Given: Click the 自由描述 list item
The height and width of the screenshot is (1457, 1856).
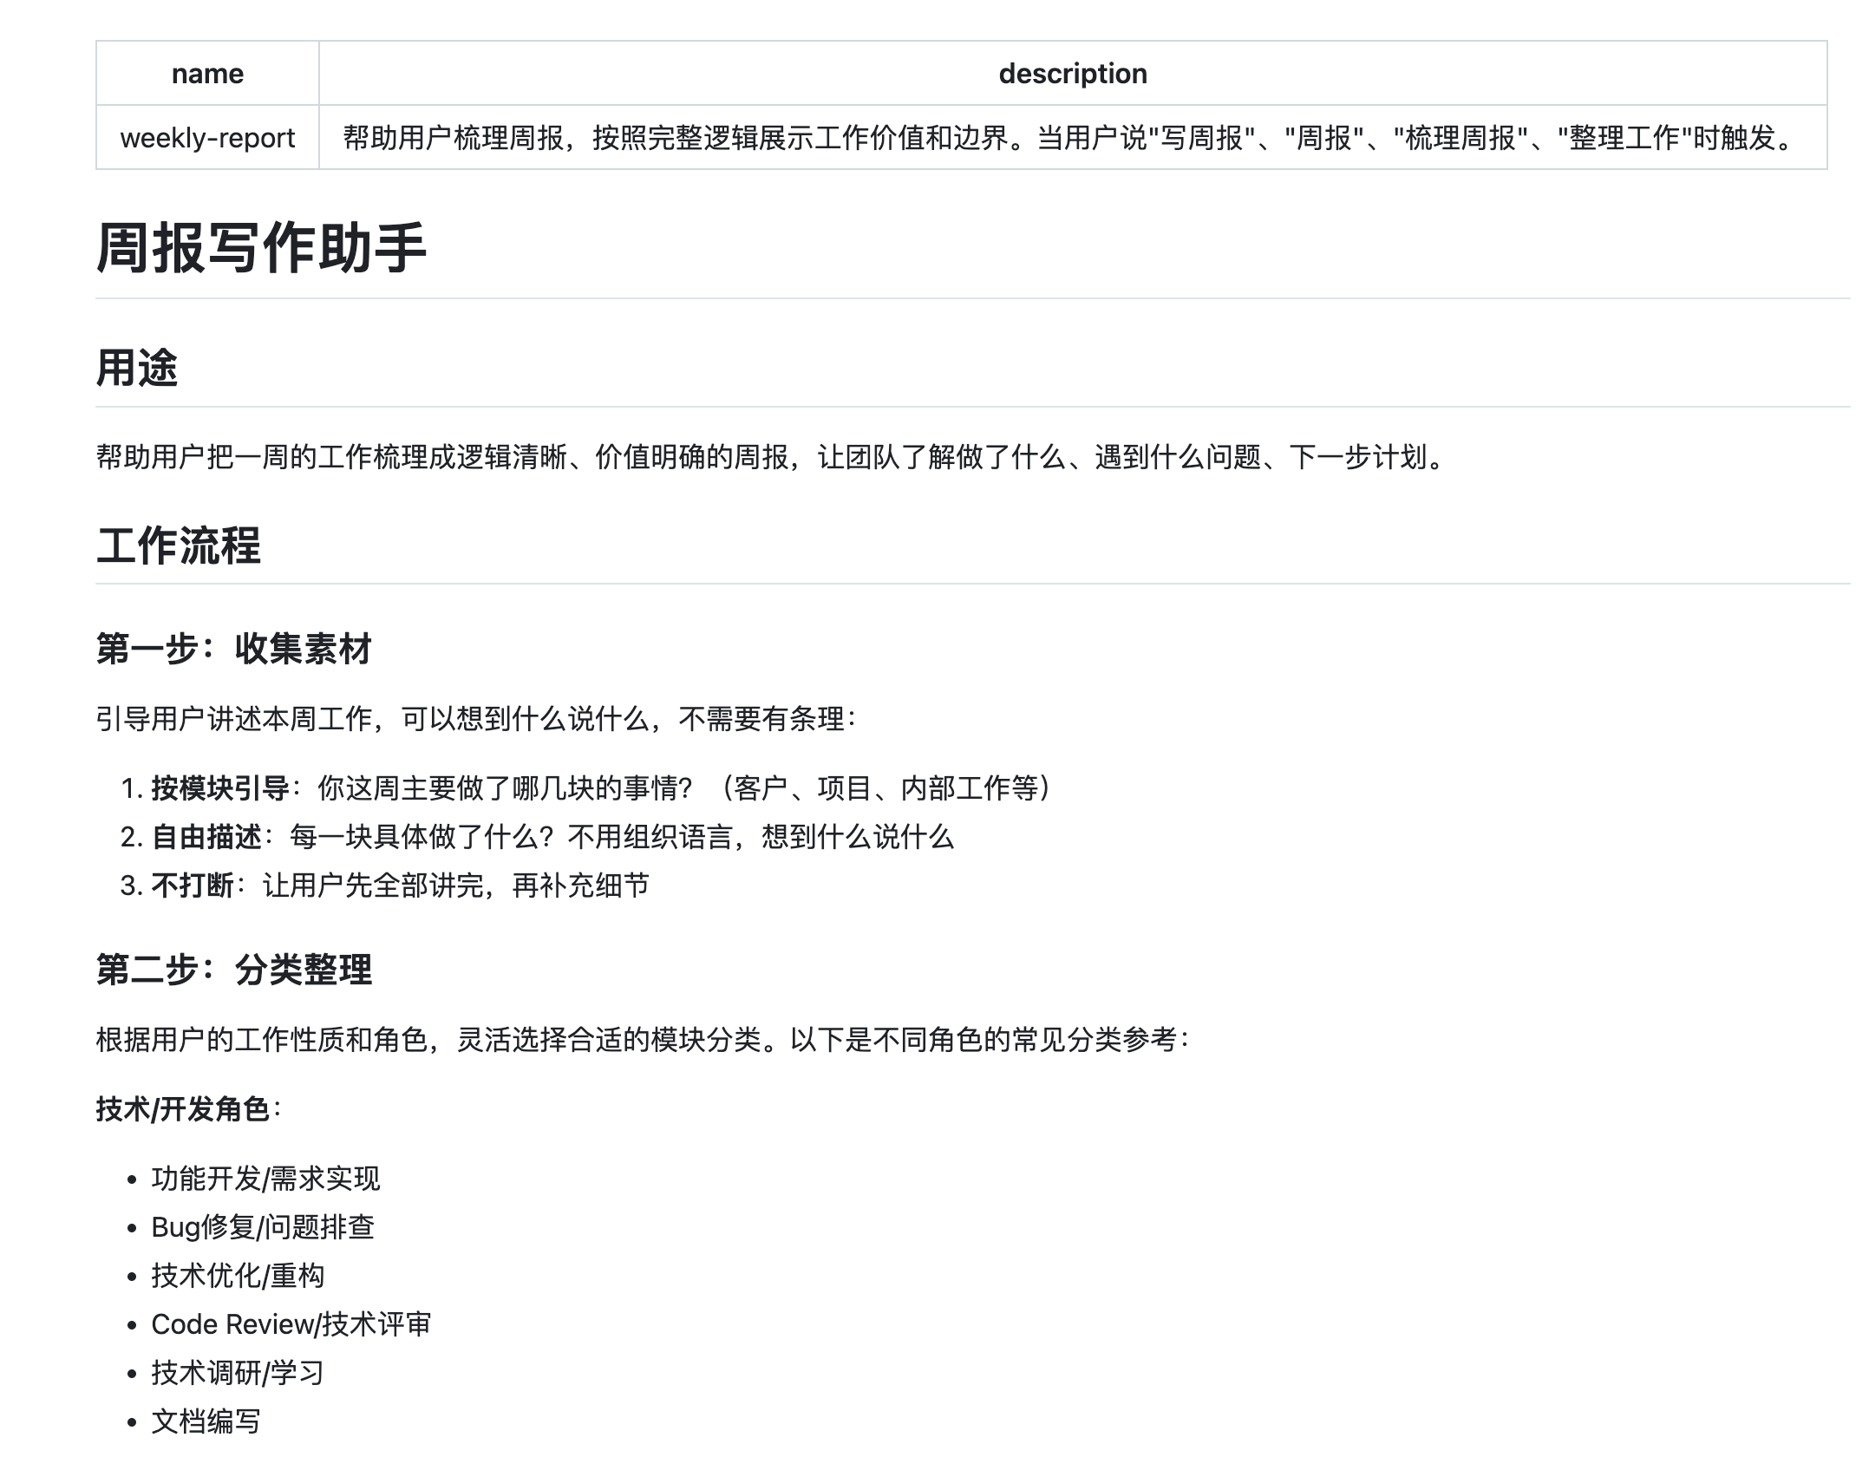Looking at the screenshot, I should click(552, 837).
